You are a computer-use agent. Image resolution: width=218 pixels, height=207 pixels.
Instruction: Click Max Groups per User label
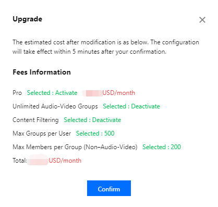tap(42, 133)
